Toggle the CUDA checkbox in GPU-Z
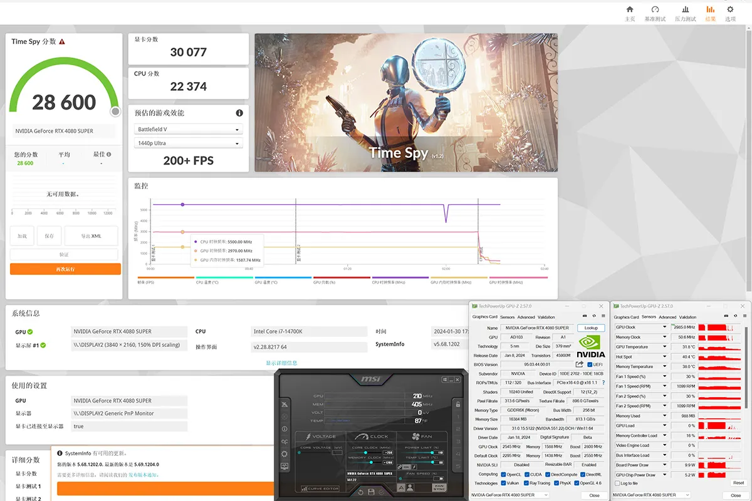752x501 pixels. coord(527,475)
